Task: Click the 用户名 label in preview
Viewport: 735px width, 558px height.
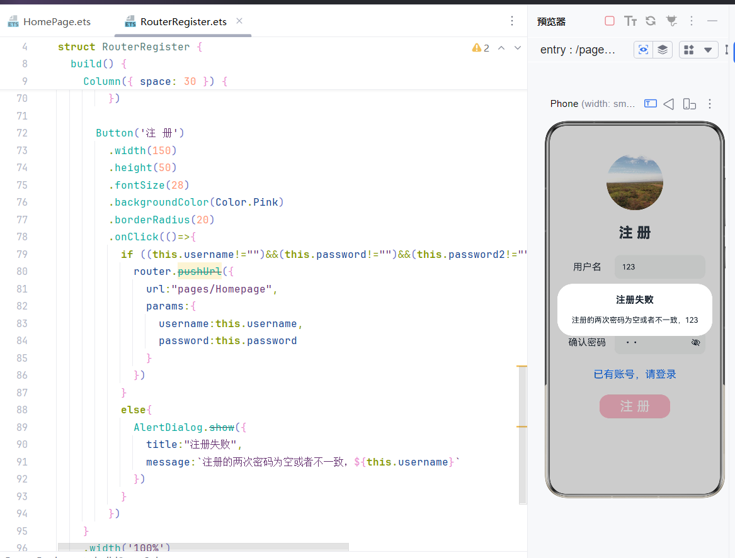Action: tap(587, 267)
